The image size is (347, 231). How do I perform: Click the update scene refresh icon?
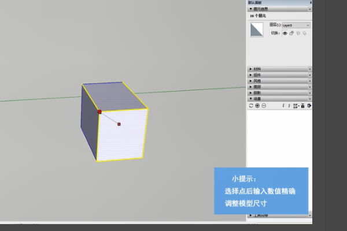251,106
